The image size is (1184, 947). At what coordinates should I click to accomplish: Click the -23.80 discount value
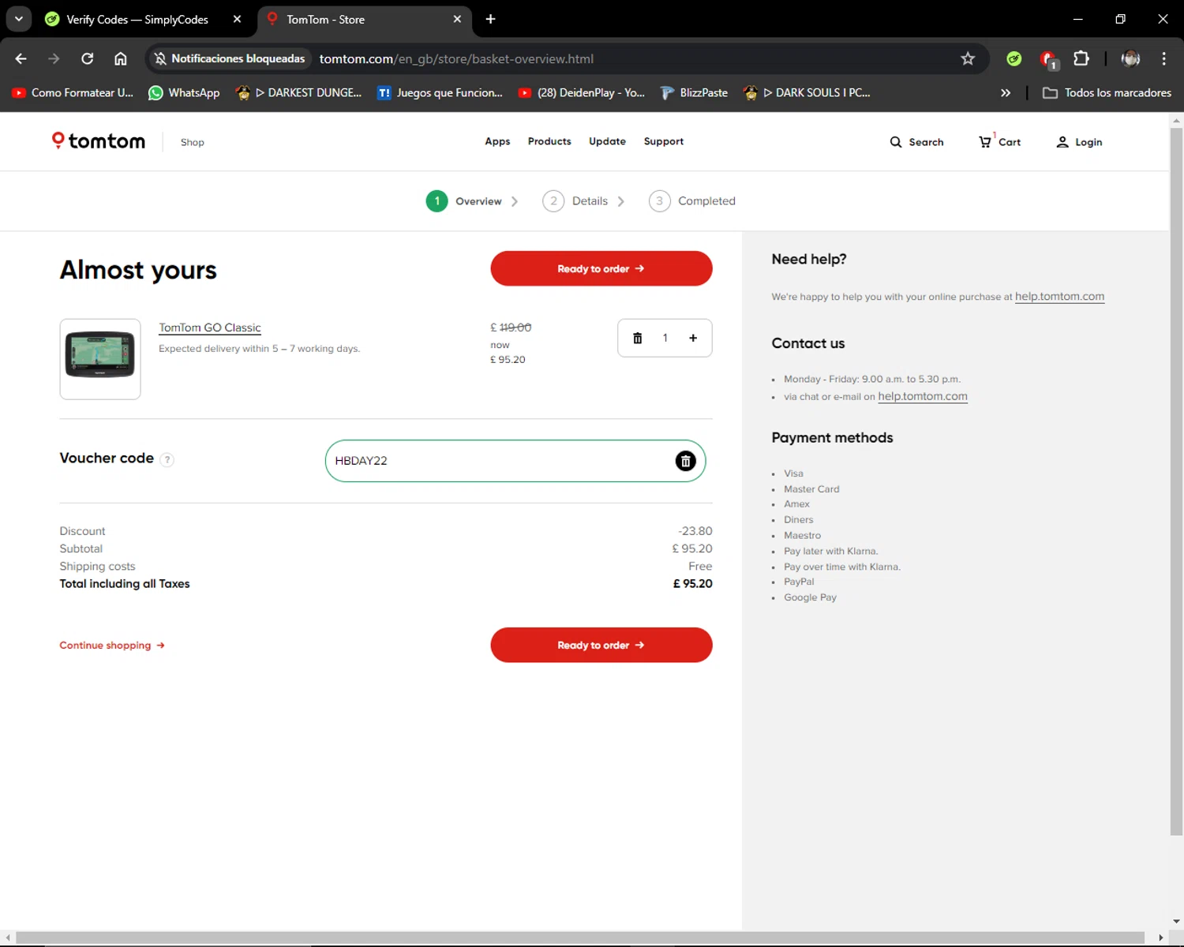pos(695,531)
